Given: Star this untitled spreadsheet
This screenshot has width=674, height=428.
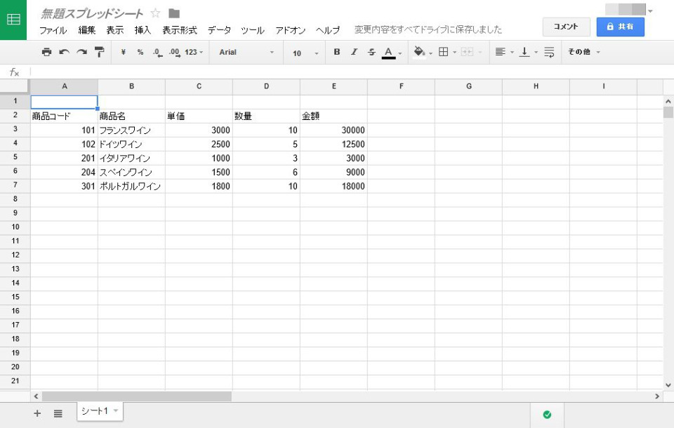Looking at the screenshot, I should (x=156, y=13).
